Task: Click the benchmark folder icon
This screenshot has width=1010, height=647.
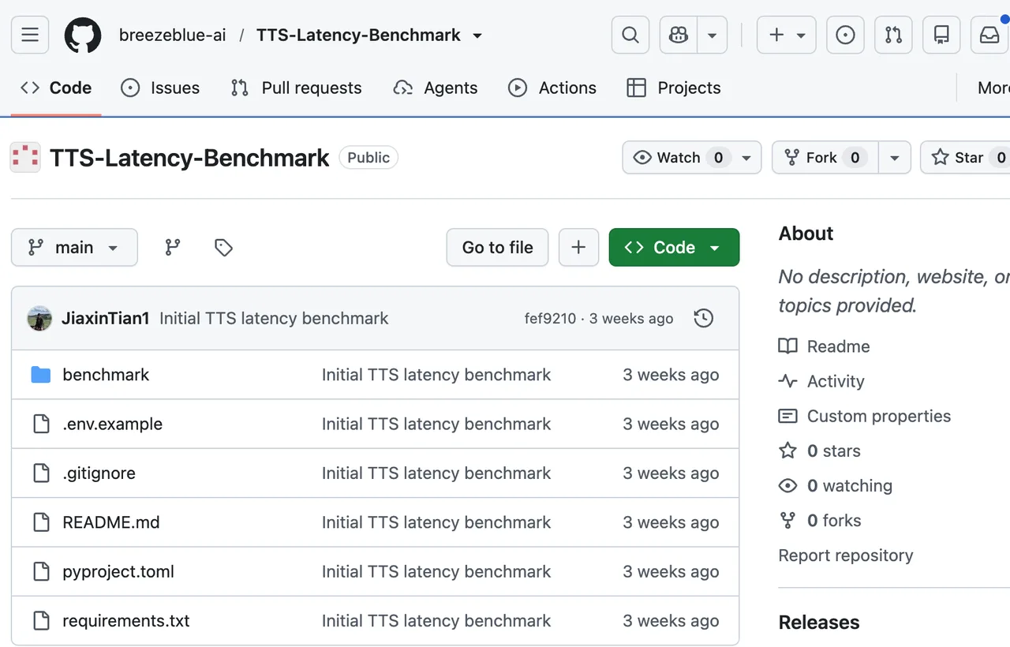Action: 41,375
